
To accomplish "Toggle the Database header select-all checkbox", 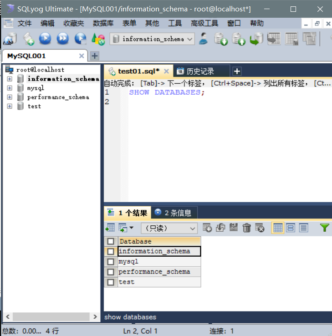I will 111,241.
